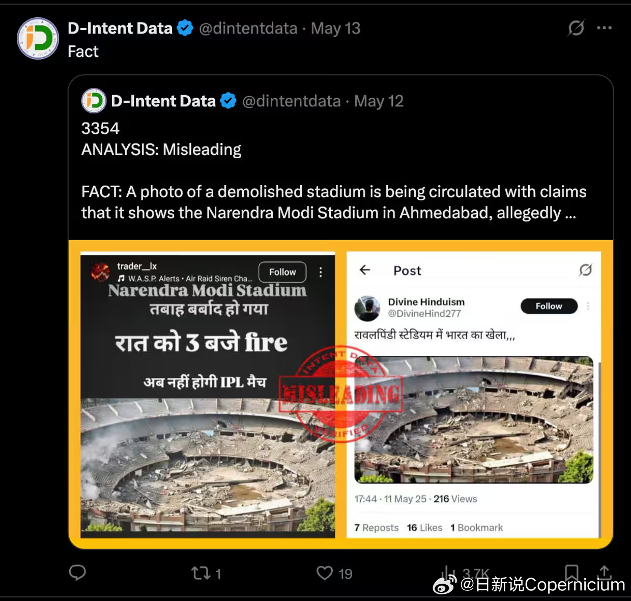Viewport: 631px width, 601px height.
Task: View tweet analytics bar chart icon
Action: point(448,573)
